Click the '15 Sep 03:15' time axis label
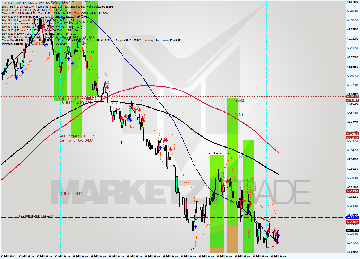Viewport: 360px width, 259px height. 80,256
